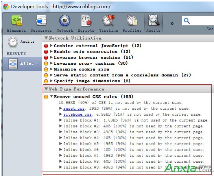Screen dimensions: 214x176
Task: Click orange severity dot for Remove unused CSS
Action: tap(46, 97)
